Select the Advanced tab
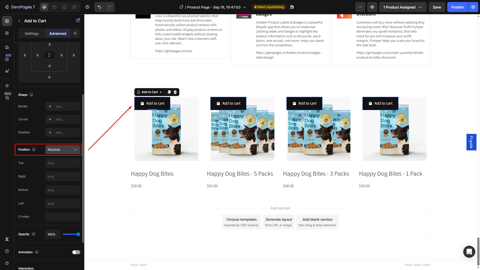Screen dimensions: 480x270 pos(58,33)
